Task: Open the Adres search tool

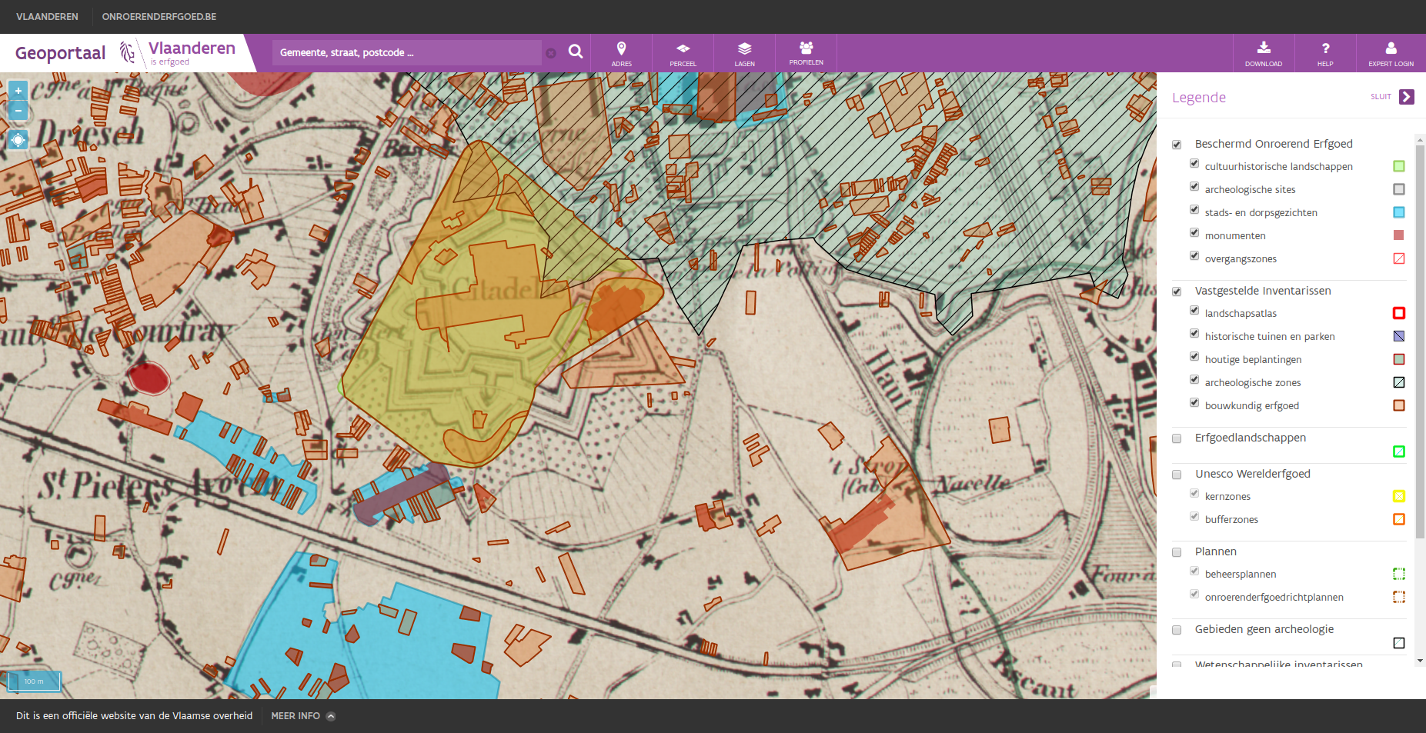Action: point(621,53)
